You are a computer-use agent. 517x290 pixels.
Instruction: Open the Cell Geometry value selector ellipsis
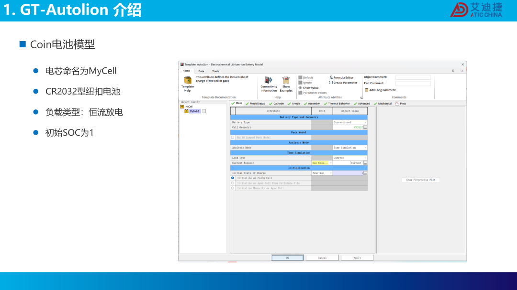point(365,128)
